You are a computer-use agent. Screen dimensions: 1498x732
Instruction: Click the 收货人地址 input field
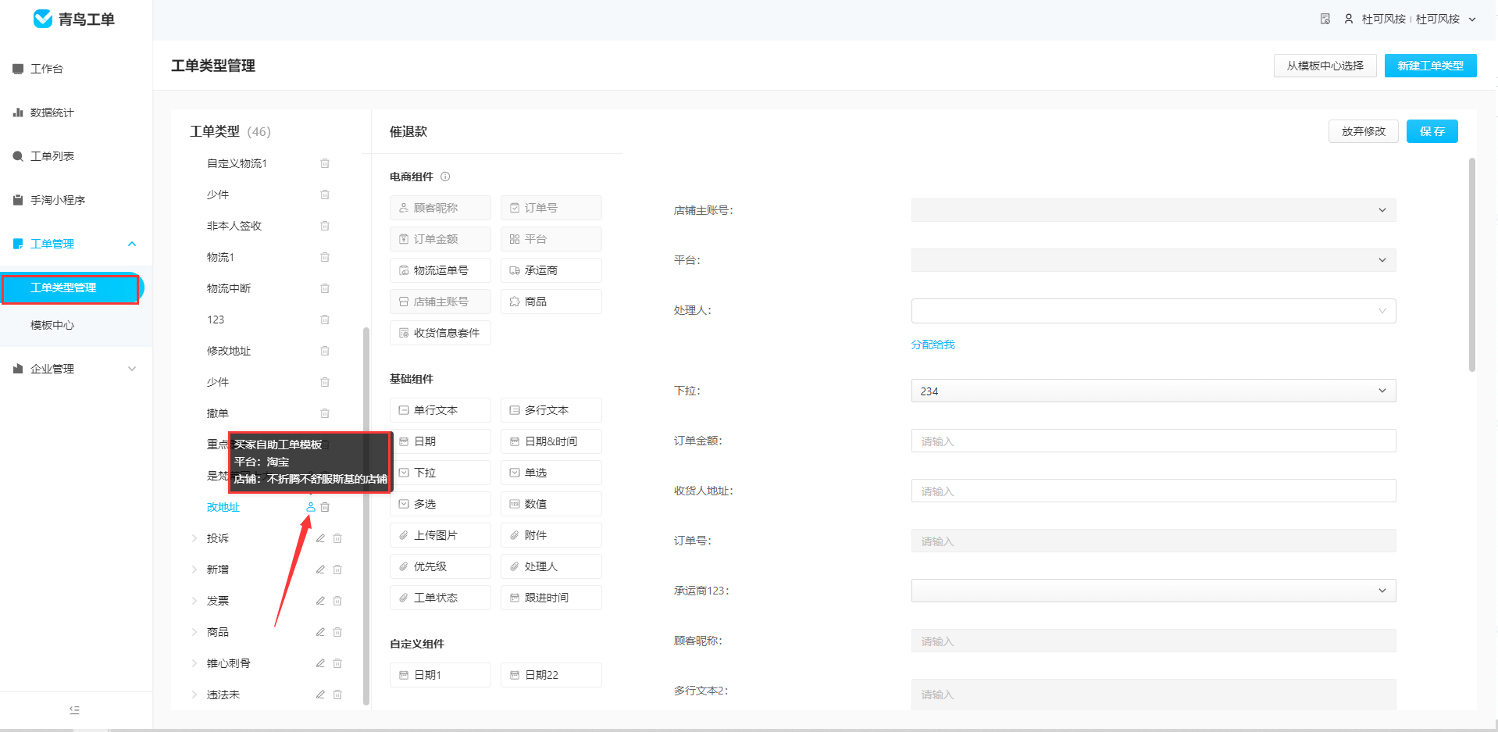(x=1154, y=491)
